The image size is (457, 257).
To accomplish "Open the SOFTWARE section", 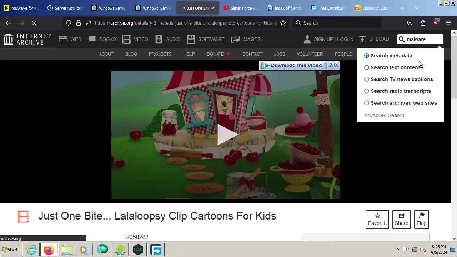I will [x=205, y=39].
